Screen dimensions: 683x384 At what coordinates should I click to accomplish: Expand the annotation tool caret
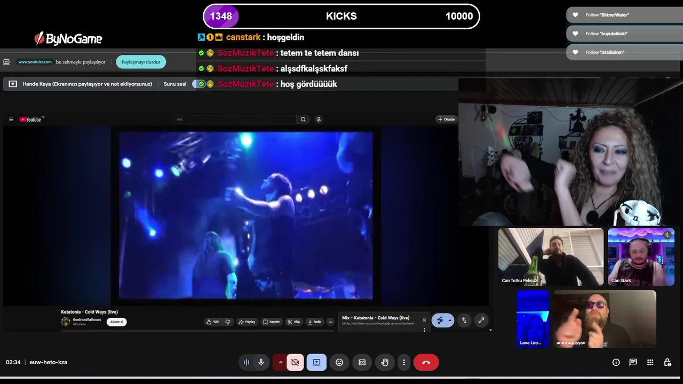coord(450,320)
